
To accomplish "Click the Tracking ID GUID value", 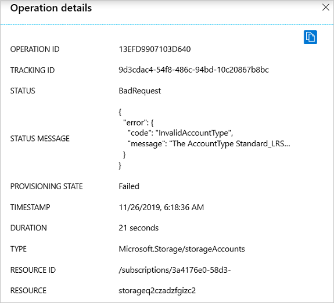I will 193,70.
